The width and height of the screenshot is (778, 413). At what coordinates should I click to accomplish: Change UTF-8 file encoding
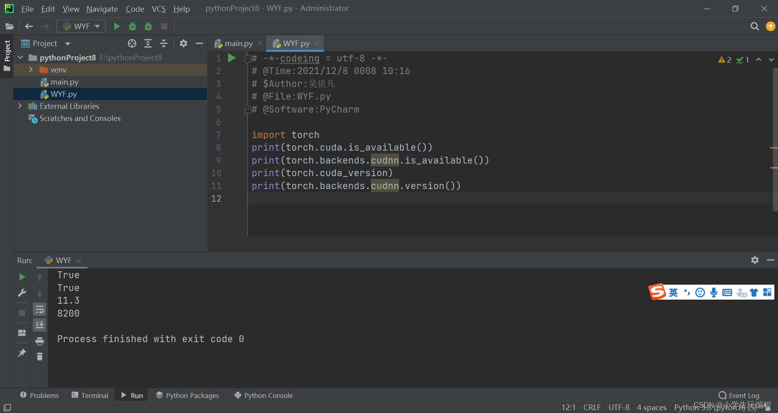click(619, 407)
